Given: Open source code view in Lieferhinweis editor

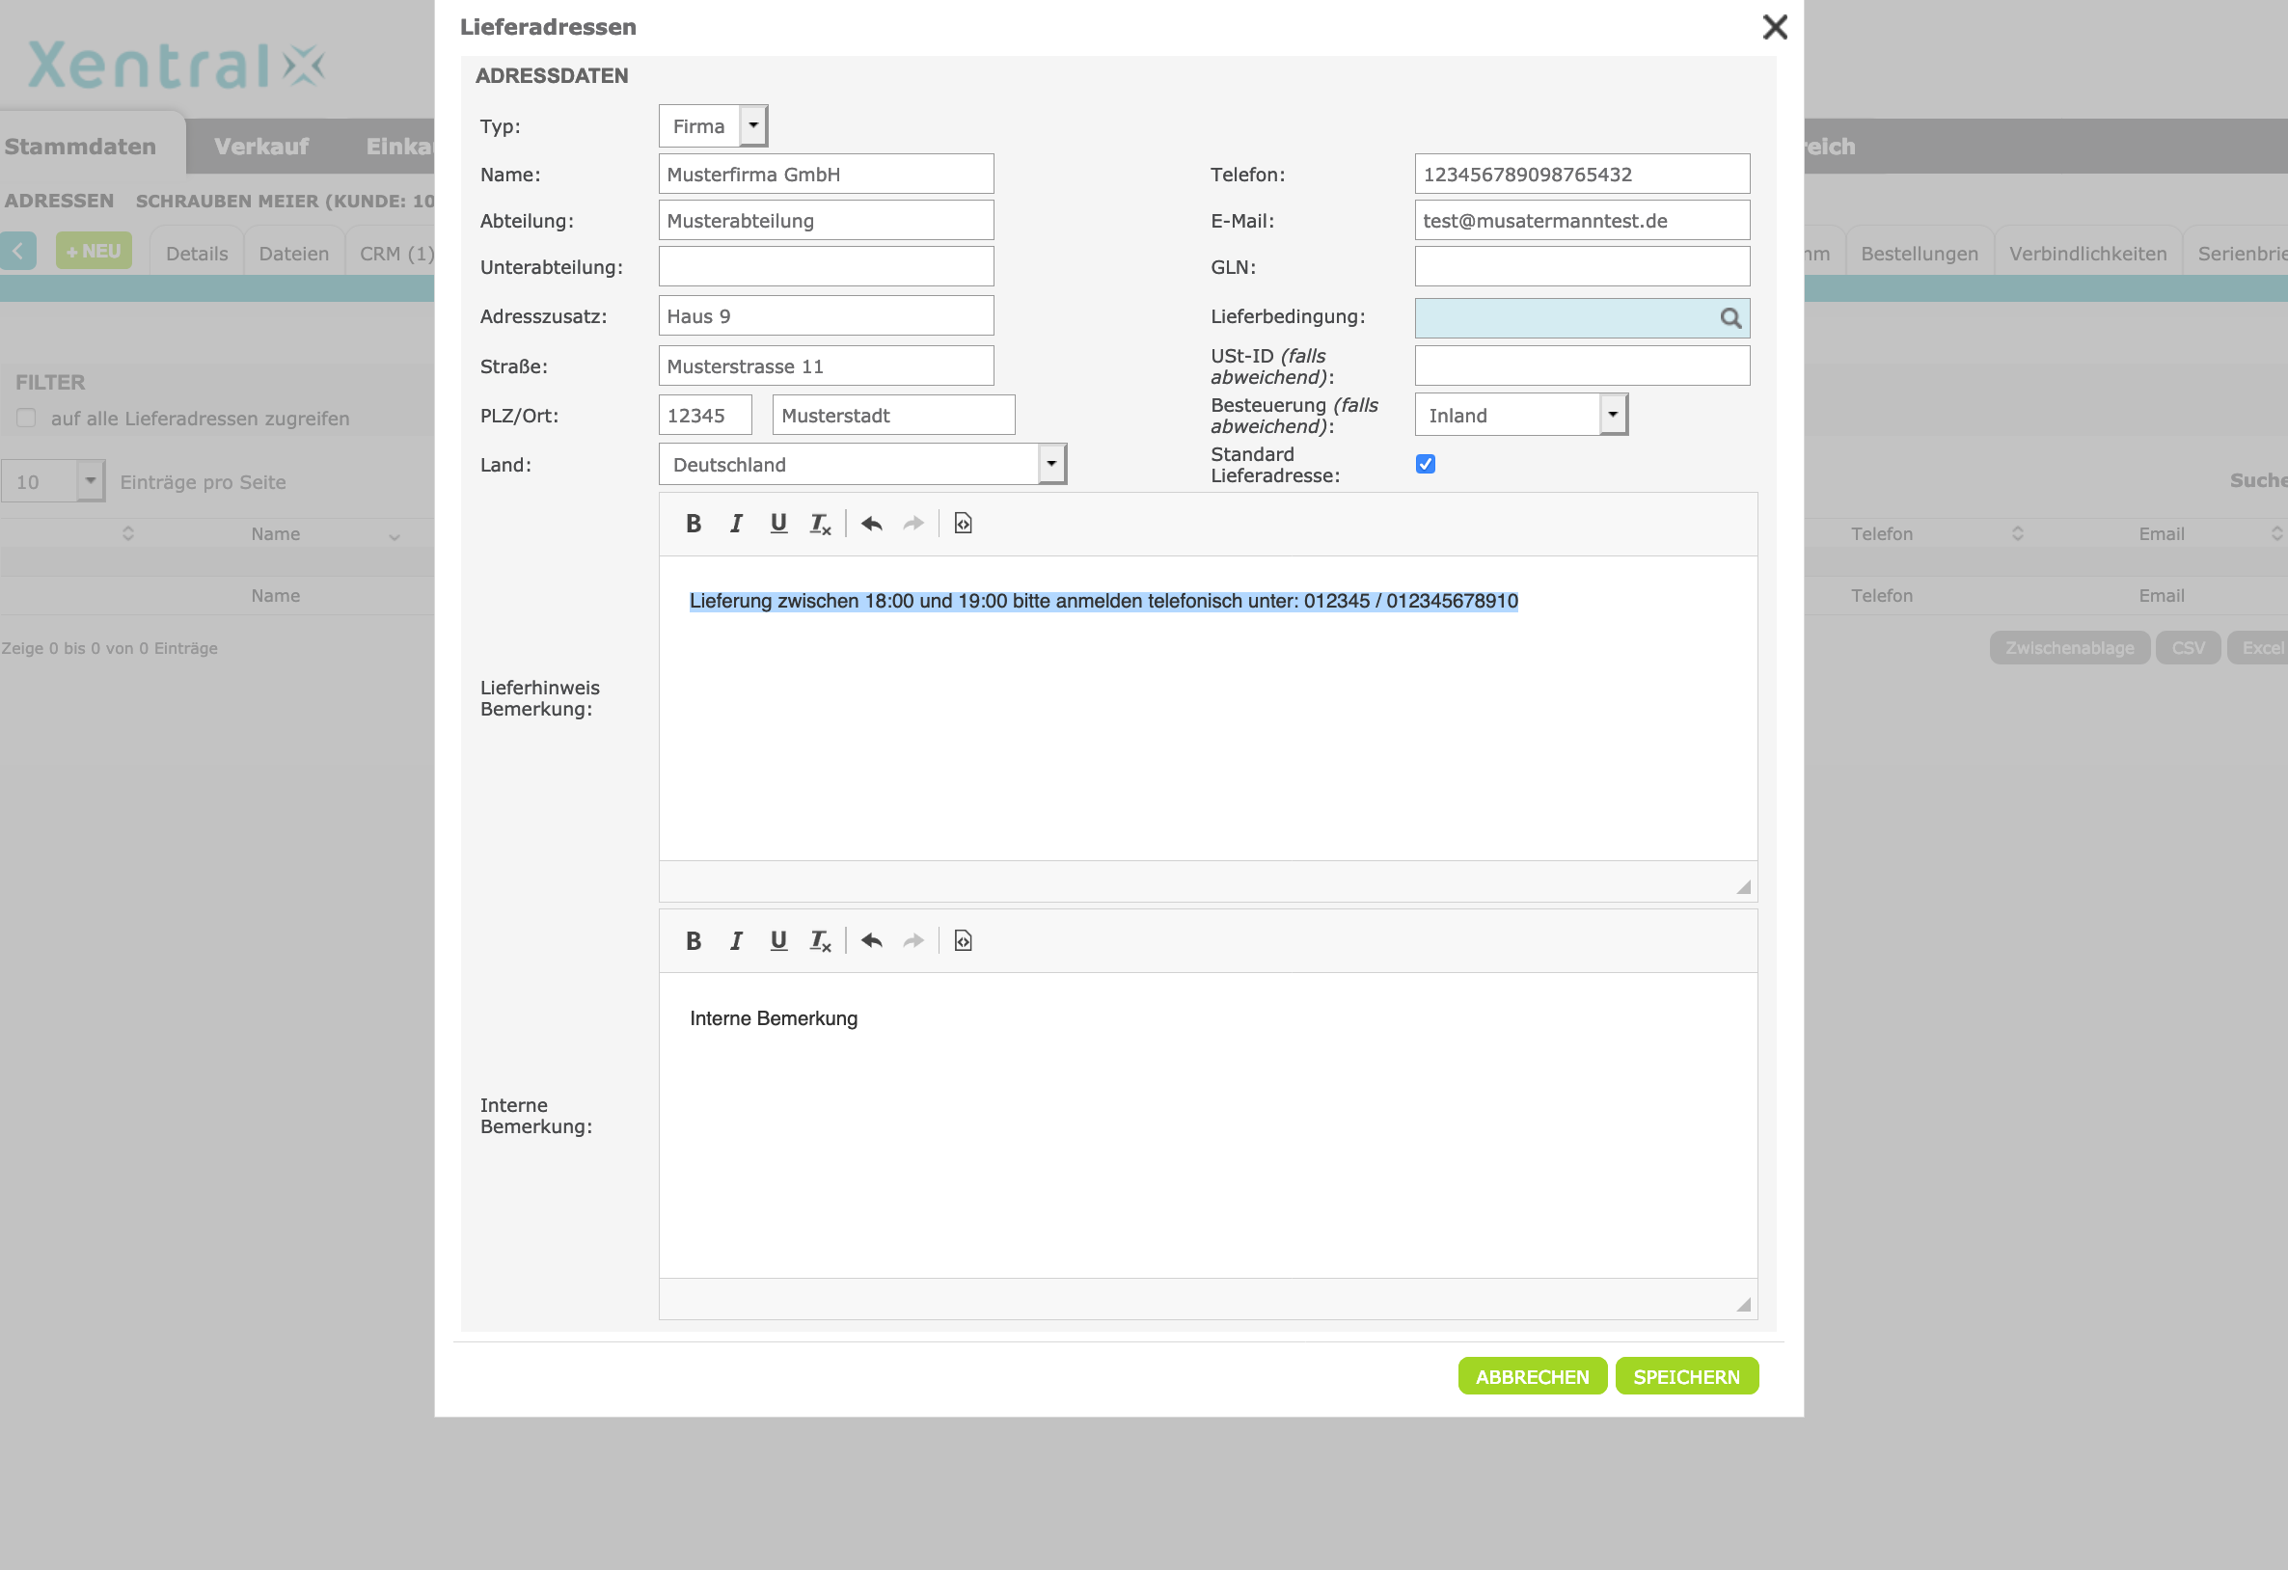Looking at the screenshot, I should point(963,524).
